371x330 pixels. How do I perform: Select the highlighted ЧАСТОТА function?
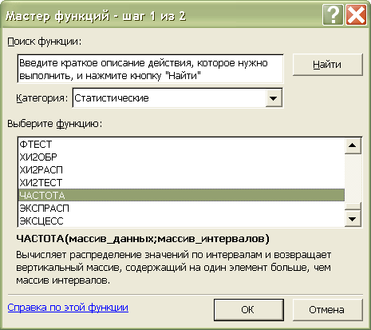click(181, 195)
